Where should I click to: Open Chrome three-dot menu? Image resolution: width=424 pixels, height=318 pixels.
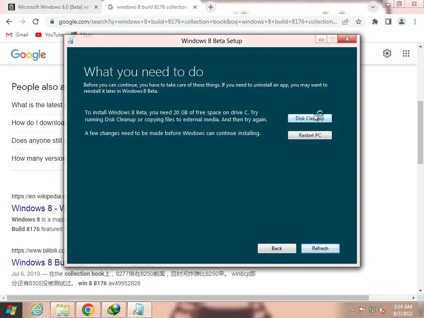(x=415, y=22)
